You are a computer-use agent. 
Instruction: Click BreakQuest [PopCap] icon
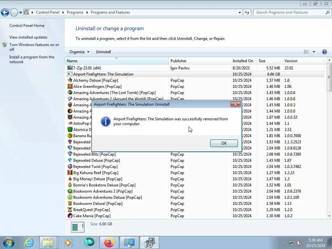pos(70,210)
